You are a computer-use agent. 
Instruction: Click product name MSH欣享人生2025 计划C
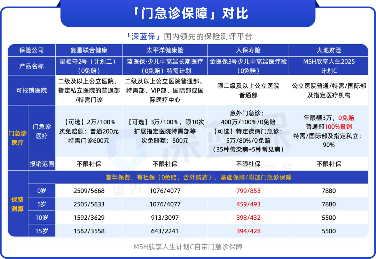[x=329, y=66]
